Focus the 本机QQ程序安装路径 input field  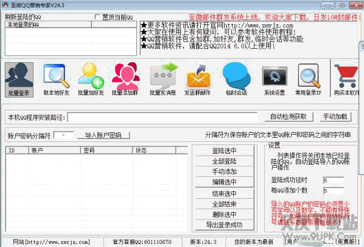pyautogui.click(x=163, y=117)
